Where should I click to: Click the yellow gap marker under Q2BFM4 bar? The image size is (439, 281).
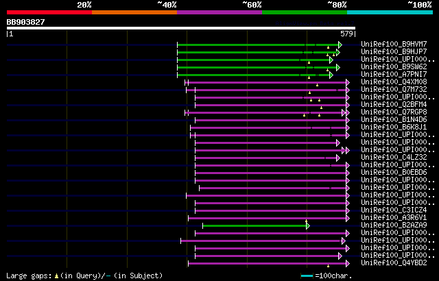[322, 108]
